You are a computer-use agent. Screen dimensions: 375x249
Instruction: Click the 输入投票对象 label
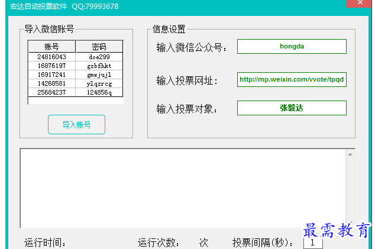pyautogui.click(x=187, y=109)
